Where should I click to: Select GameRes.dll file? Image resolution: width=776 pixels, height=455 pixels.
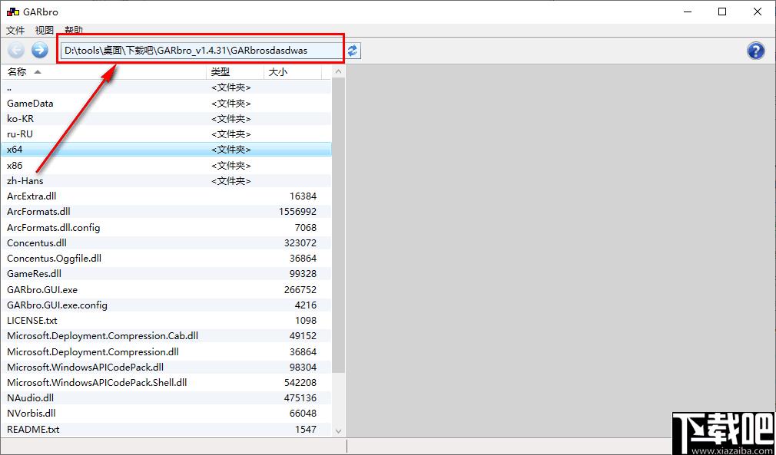pyautogui.click(x=165, y=274)
